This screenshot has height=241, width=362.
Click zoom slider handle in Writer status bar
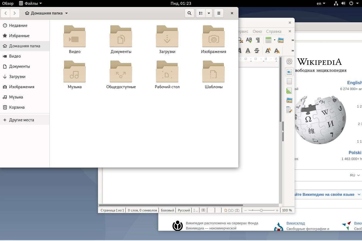pos(261,210)
